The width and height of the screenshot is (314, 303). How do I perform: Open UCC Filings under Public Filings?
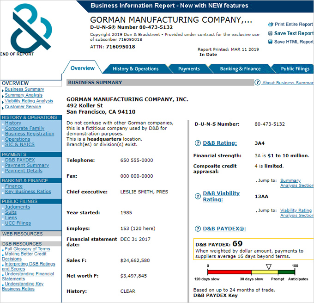point(18,223)
